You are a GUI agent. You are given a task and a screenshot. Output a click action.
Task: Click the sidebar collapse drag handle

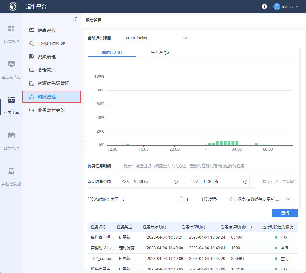pyautogui.click(x=82, y=143)
